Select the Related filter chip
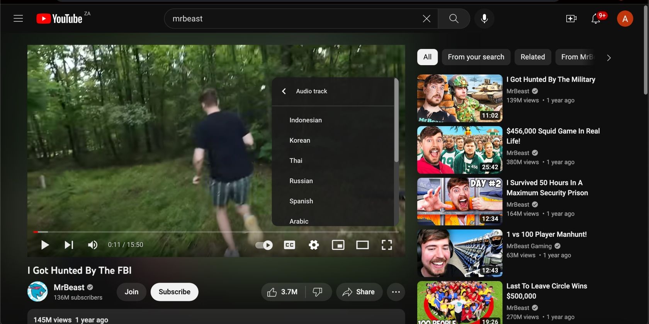649x324 pixels. pos(533,57)
